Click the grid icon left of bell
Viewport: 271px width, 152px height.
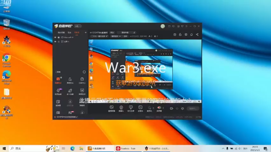click(186, 35)
